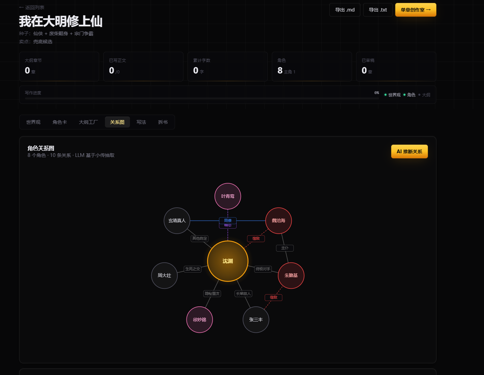Pick the 魏沧海 character node
This screenshot has width=484, height=375.
pyautogui.click(x=279, y=220)
